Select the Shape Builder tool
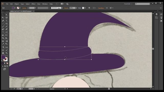Image resolution: width=164 pixels, height=92 pixels. [3, 38]
